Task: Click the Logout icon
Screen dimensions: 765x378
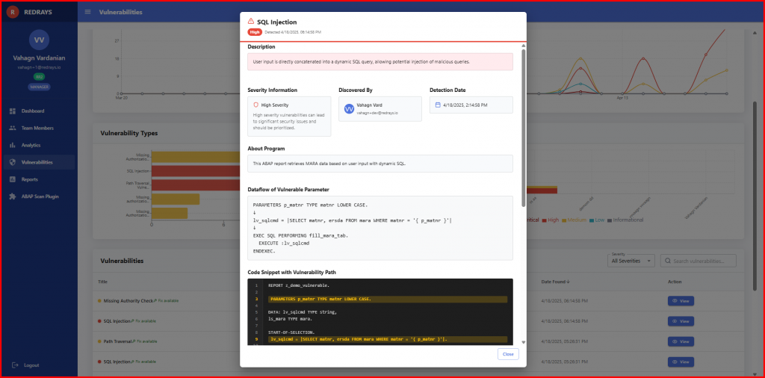Action: point(15,365)
